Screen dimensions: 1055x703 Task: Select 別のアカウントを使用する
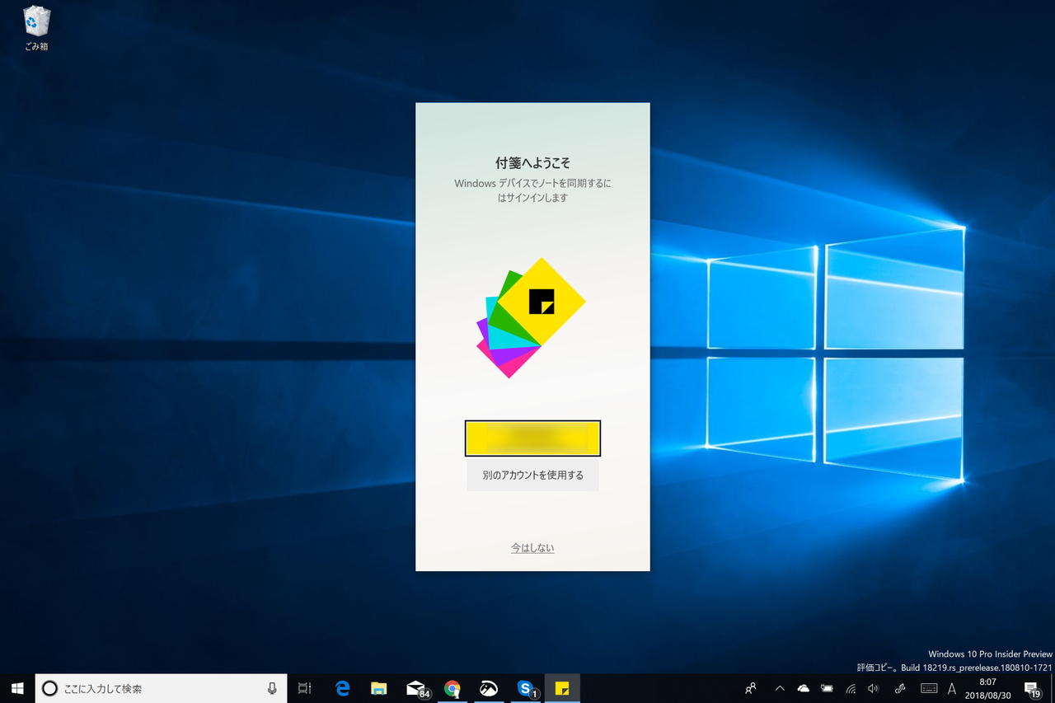click(532, 475)
